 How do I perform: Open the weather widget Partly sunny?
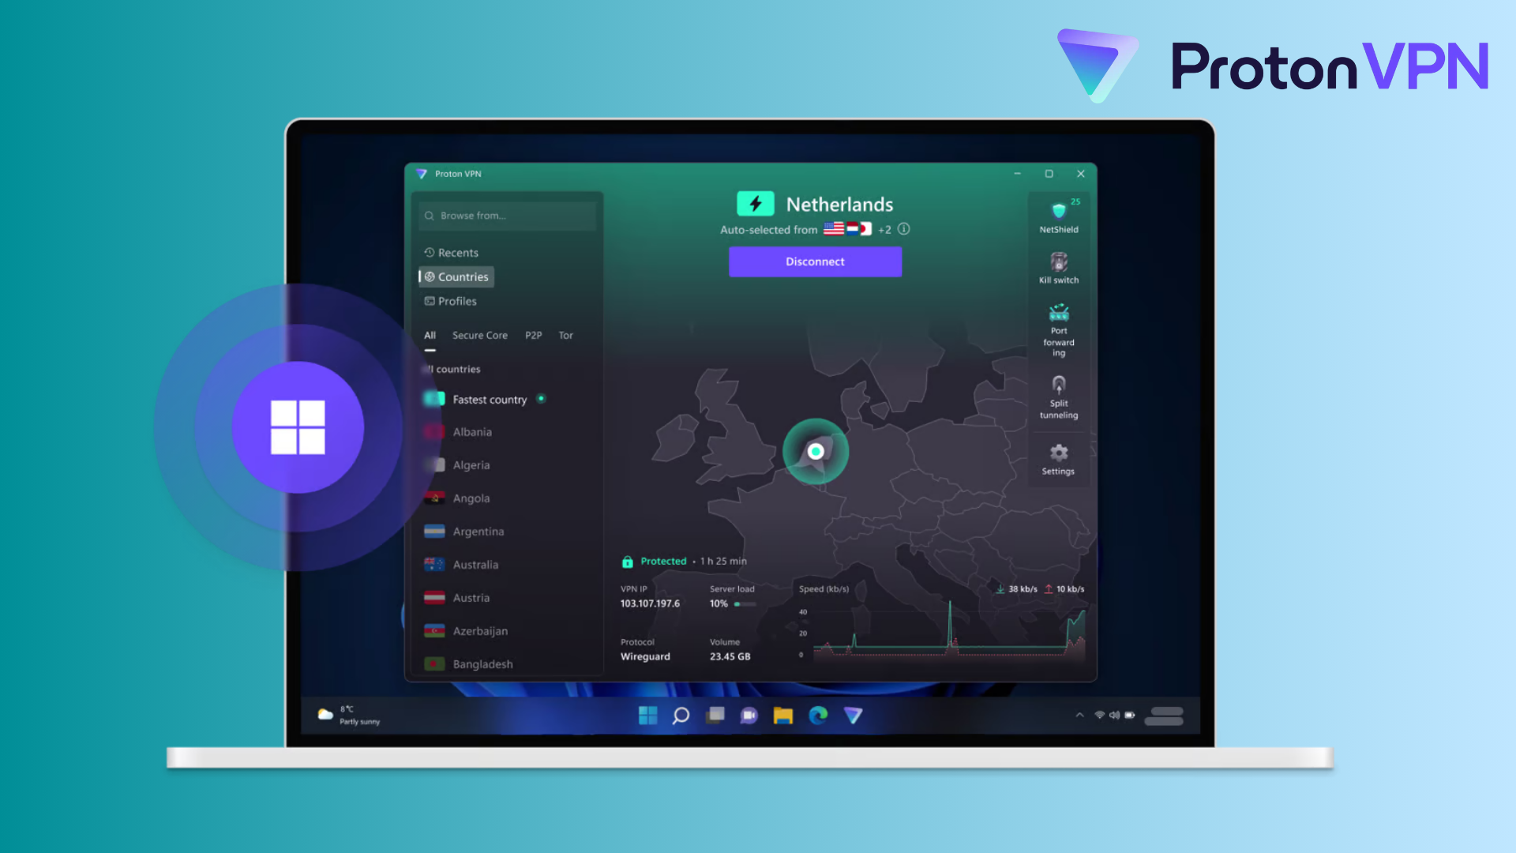pos(349,715)
